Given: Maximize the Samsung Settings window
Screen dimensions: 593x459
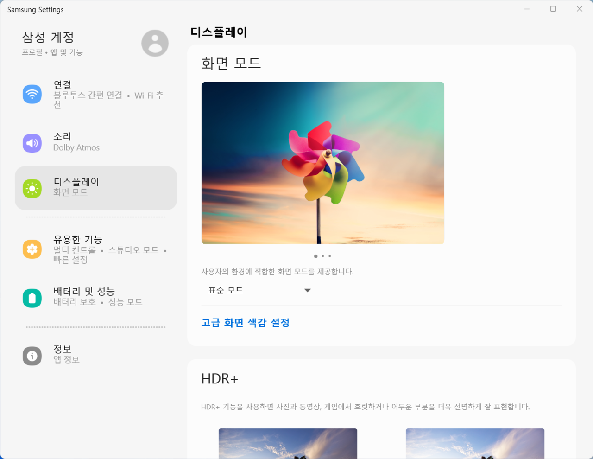Looking at the screenshot, I should (553, 9).
